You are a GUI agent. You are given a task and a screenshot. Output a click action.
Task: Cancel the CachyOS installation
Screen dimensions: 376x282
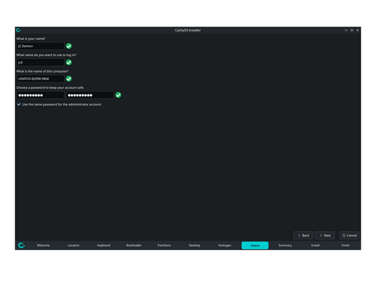(349, 236)
